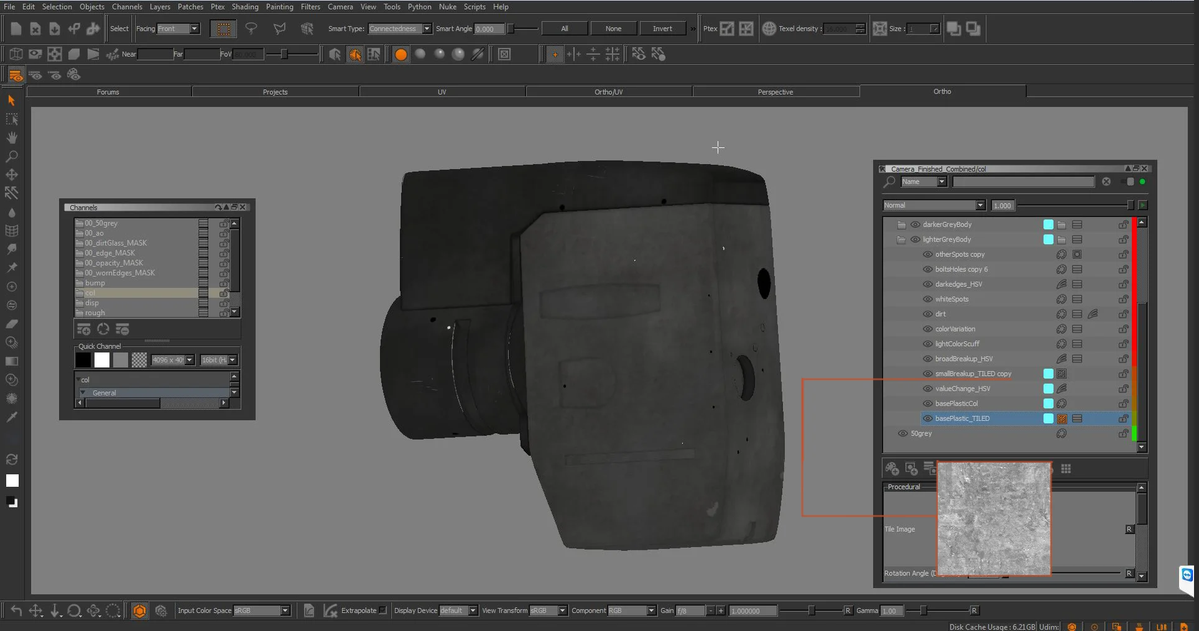Pick the white quick channel swatch
1199x631 pixels.
point(102,360)
